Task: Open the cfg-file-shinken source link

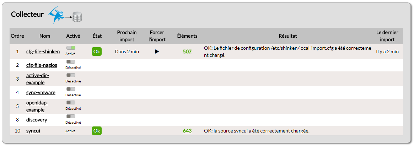Action: tap(43, 52)
